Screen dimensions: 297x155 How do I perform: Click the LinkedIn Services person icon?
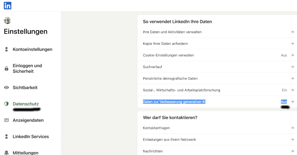click(x=6, y=137)
